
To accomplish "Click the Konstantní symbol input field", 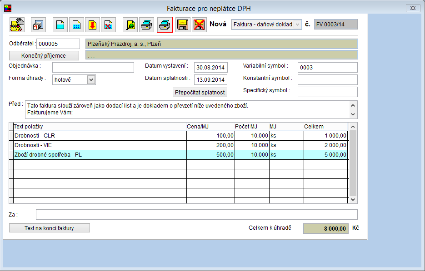I will (x=327, y=79).
